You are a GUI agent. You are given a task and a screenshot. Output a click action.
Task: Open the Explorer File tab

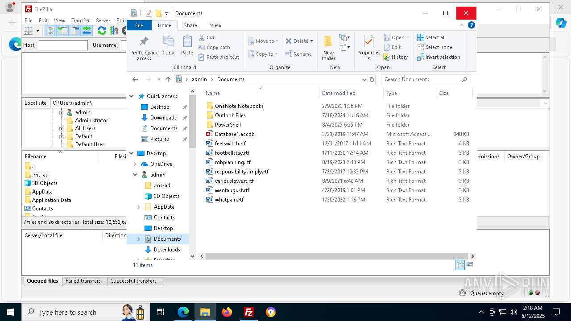click(x=139, y=25)
